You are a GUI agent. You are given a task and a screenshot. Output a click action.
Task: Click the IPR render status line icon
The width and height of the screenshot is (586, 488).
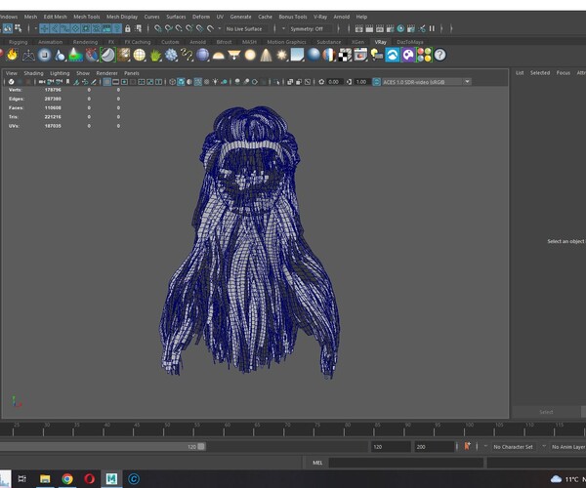380,28
